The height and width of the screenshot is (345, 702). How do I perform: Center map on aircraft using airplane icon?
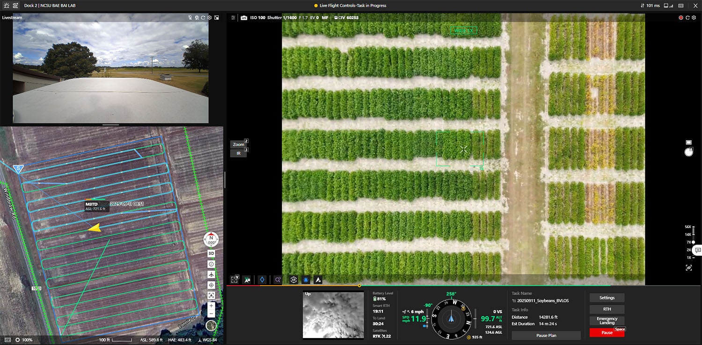coord(211,274)
